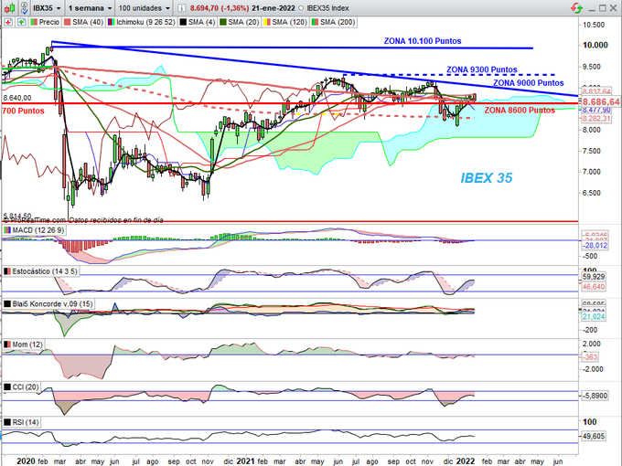Click the 6.500 price axis label

coord(592,193)
